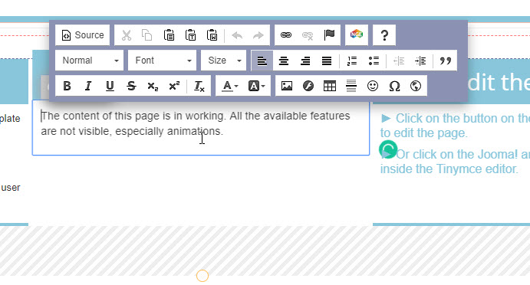Image resolution: width=530 pixels, height=285 pixels.
Task: Click the text 'Click on the button on the'
Action: tap(463, 119)
